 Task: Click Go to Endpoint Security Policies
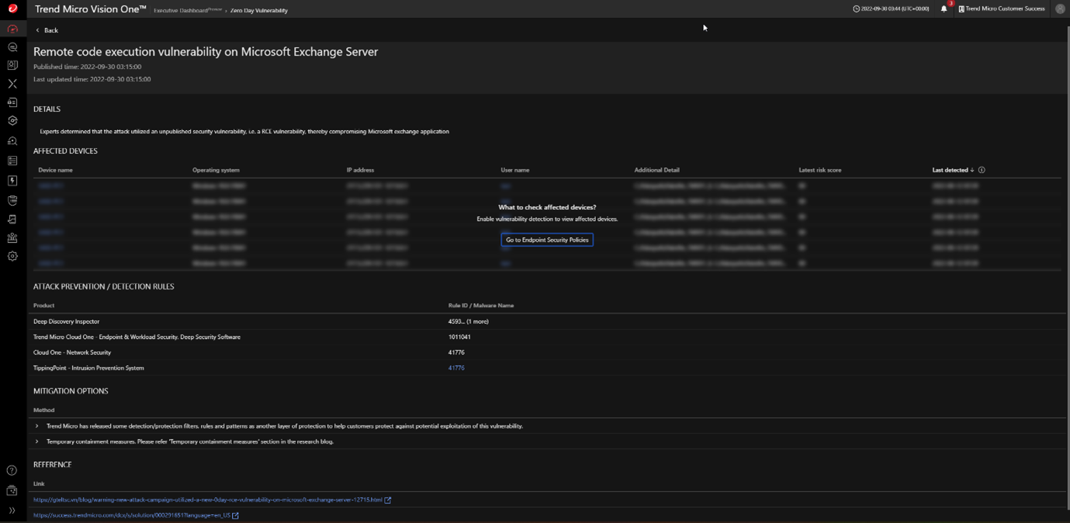coord(547,240)
